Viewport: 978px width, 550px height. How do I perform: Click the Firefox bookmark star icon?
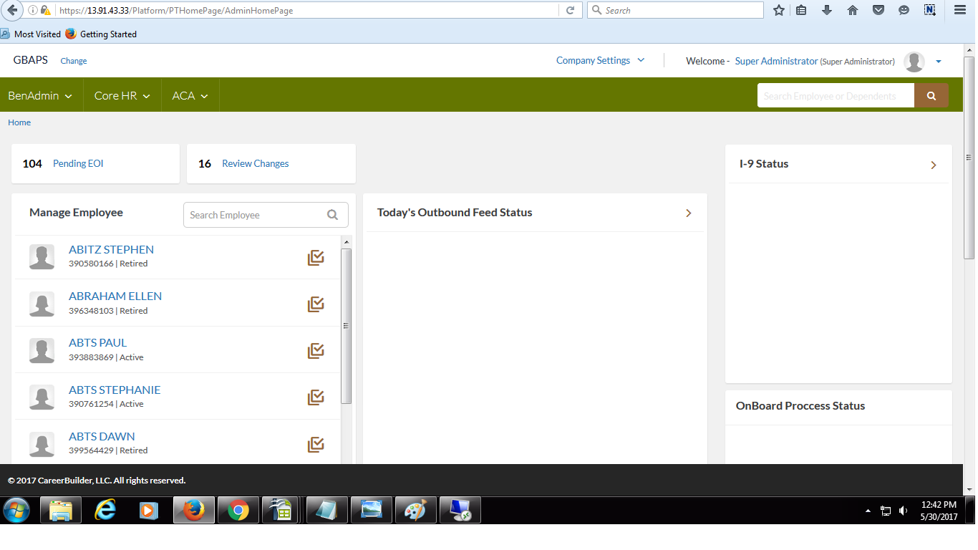779,10
